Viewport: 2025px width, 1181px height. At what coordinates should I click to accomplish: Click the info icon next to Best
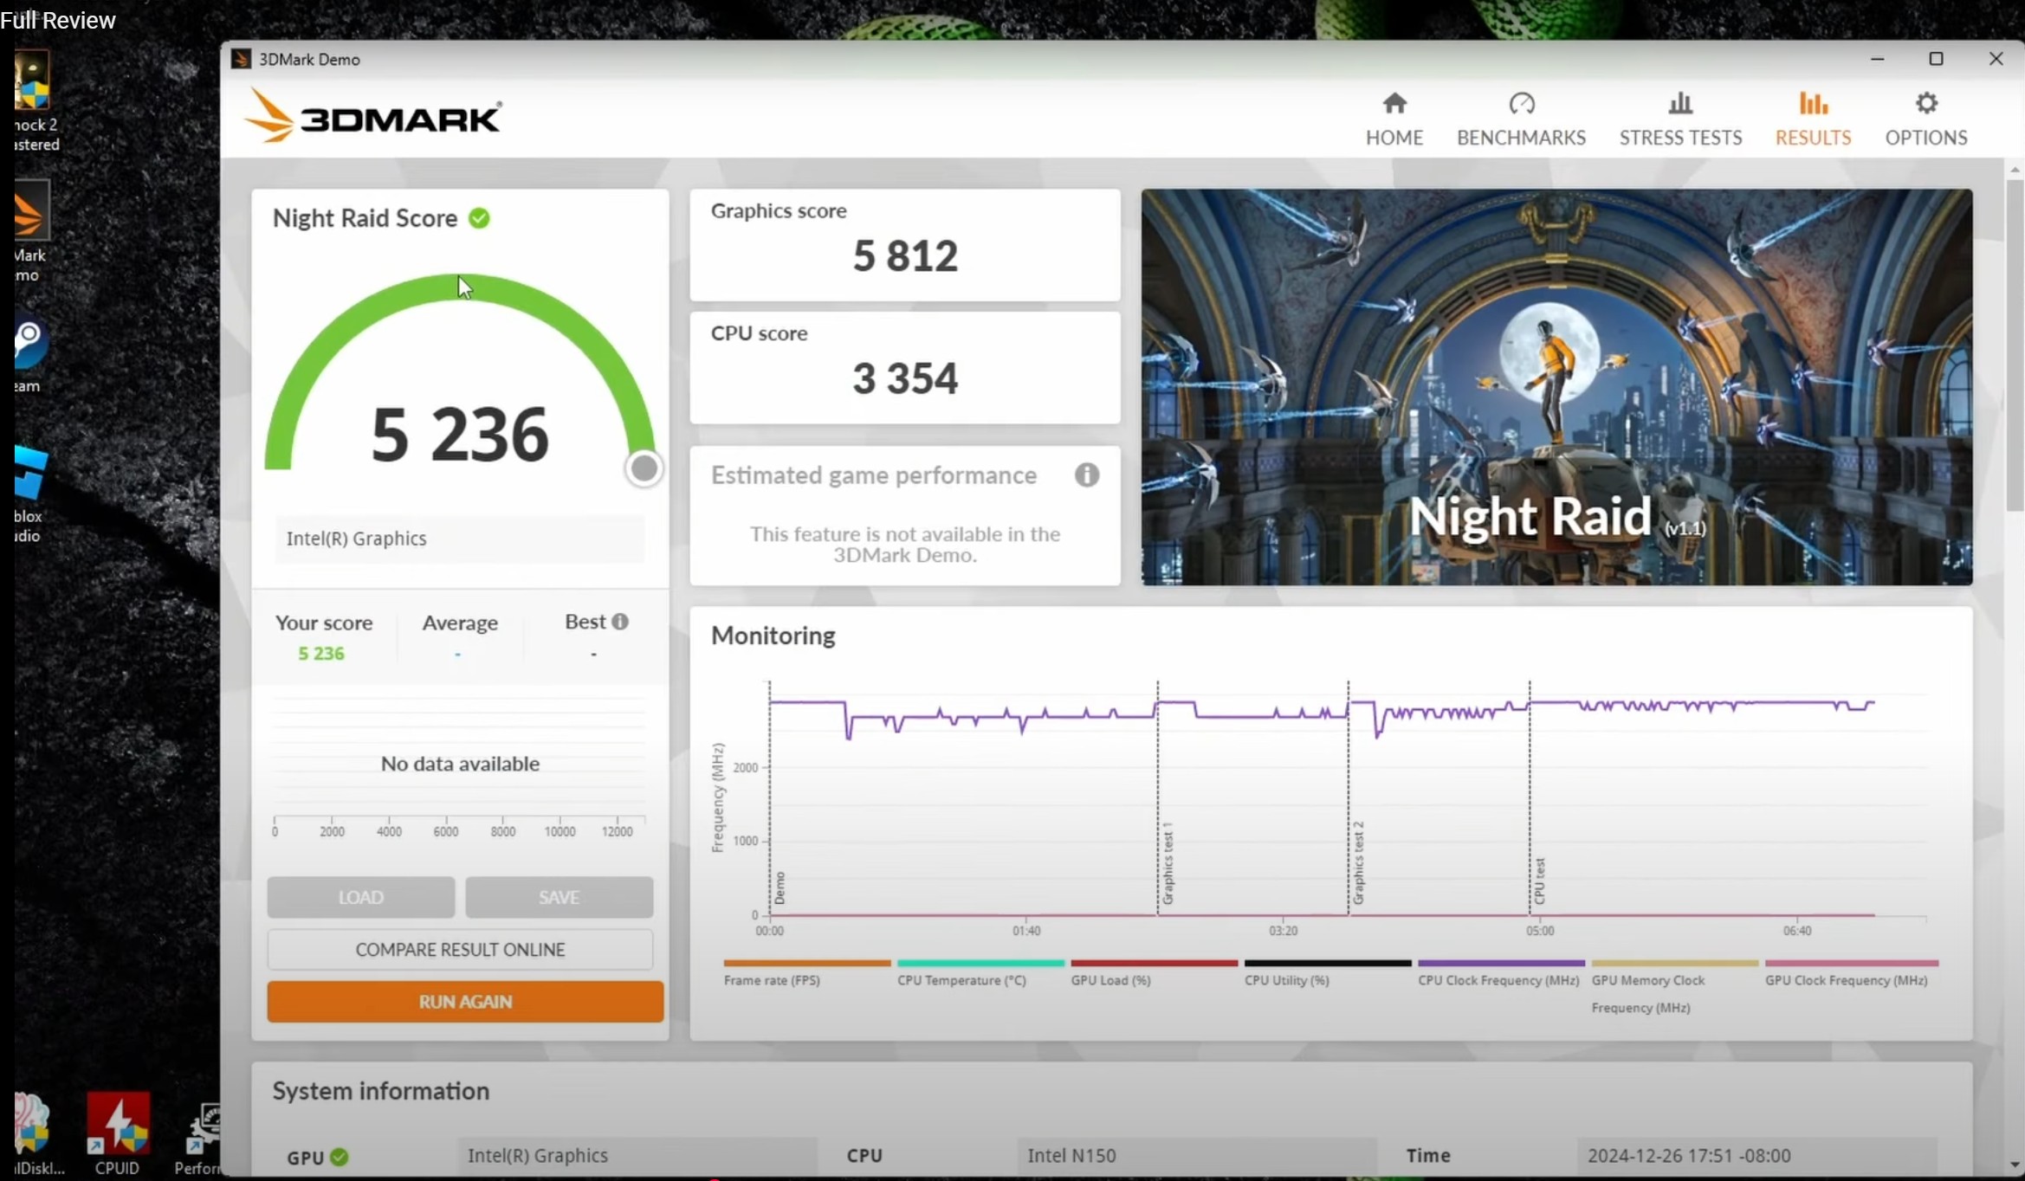(620, 622)
